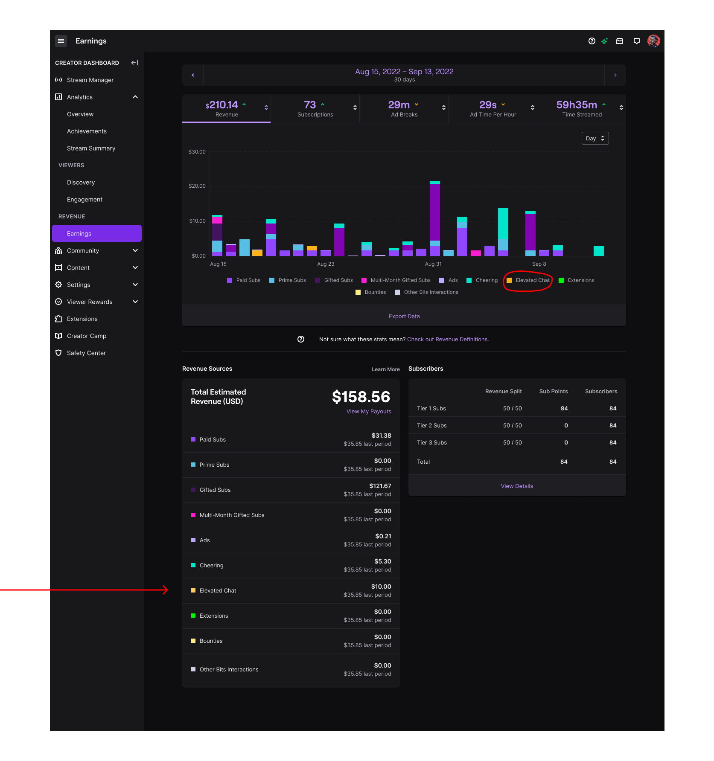Open the Revenue metric selector arrows

point(266,107)
